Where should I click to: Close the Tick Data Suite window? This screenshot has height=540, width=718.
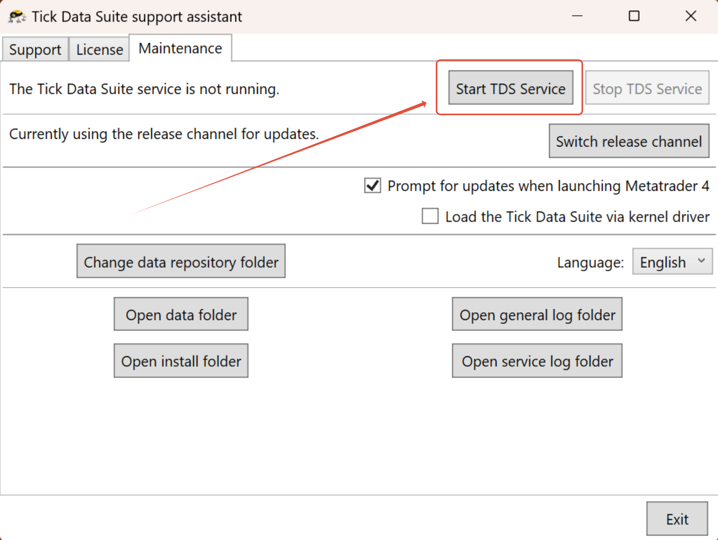click(x=691, y=16)
